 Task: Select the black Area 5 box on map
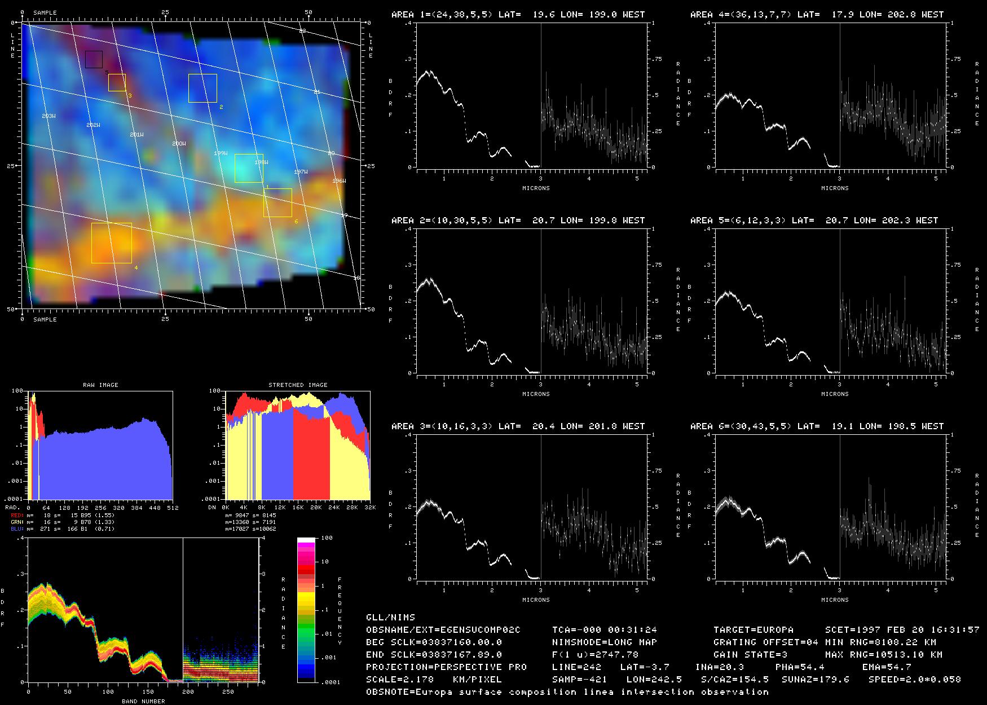[94, 59]
